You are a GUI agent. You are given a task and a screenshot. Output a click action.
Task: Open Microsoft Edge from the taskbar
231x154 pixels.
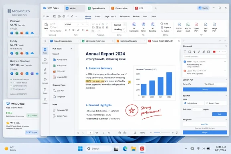pyautogui.click(x=125, y=149)
